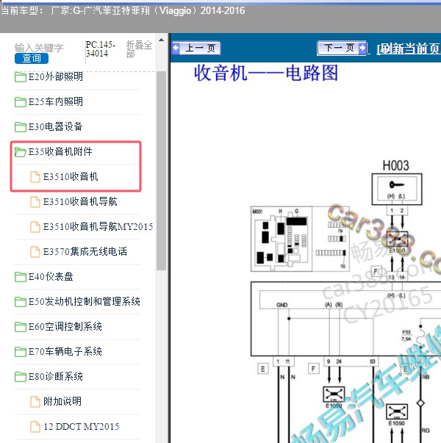Click the E50发动机控制和管理系统 folder icon

21,302
